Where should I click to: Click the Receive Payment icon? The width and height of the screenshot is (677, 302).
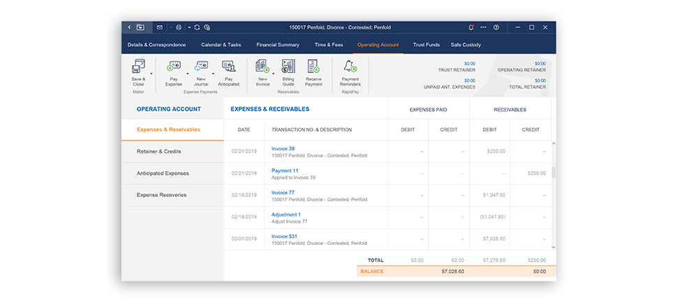click(x=313, y=66)
